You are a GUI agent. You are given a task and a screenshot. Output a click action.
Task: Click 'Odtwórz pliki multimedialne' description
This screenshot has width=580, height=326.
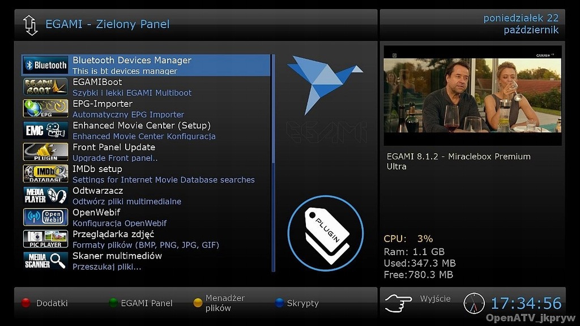pos(127,202)
